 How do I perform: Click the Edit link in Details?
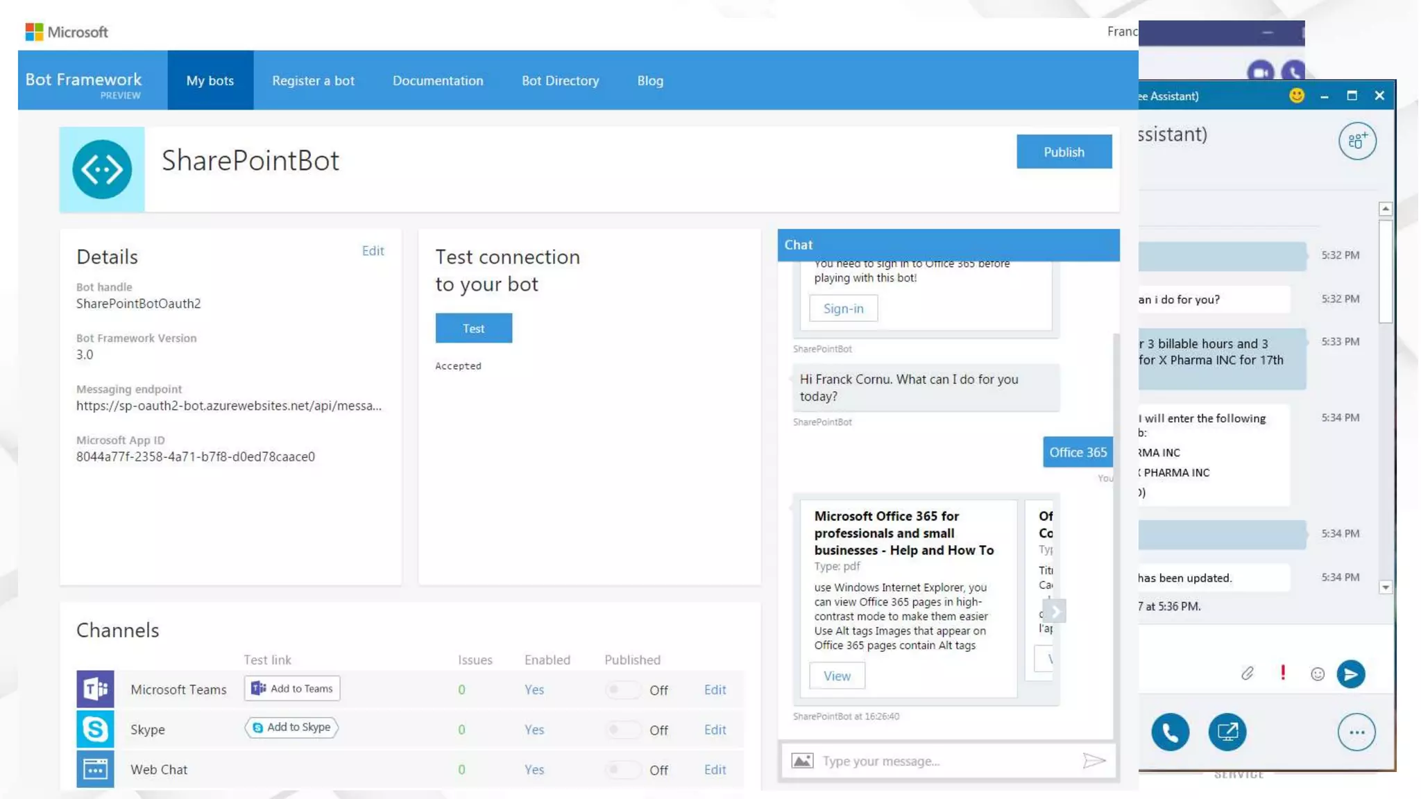point(373,250)
